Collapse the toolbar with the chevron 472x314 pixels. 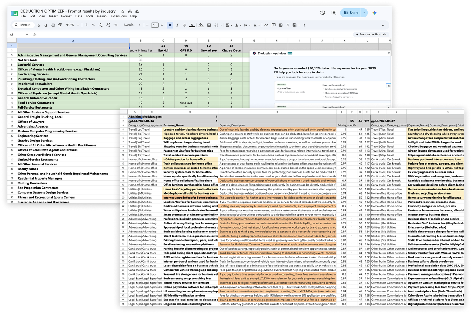click(x=383, y=25)
